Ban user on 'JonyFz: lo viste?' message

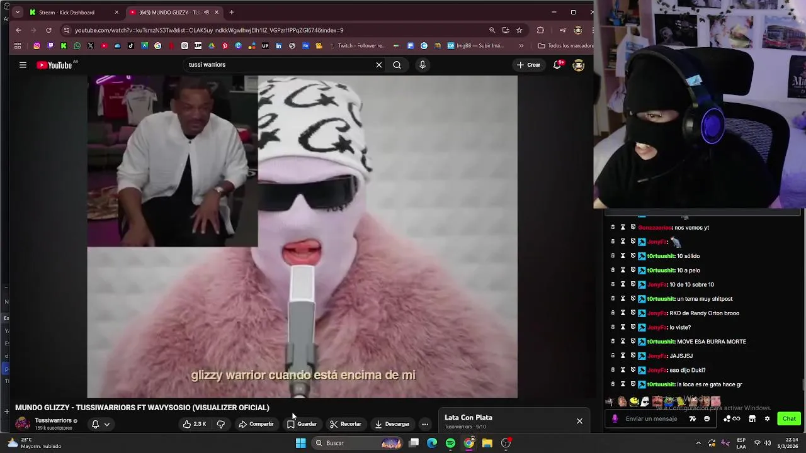tap(633, 327)
